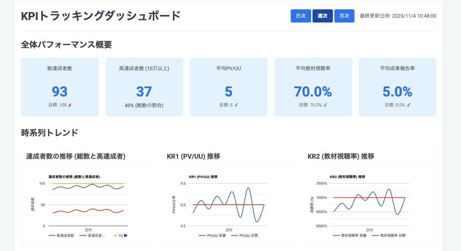Viewport: 461px width, 251px height.
Task: Click the 達成者数の推移 (総数と高達成者) panel title
Action: point(76,156)
